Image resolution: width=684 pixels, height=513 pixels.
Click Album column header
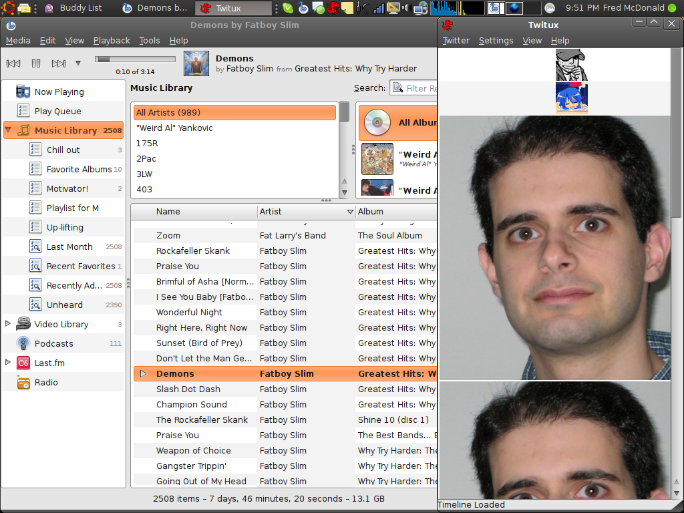pos(396,212)
